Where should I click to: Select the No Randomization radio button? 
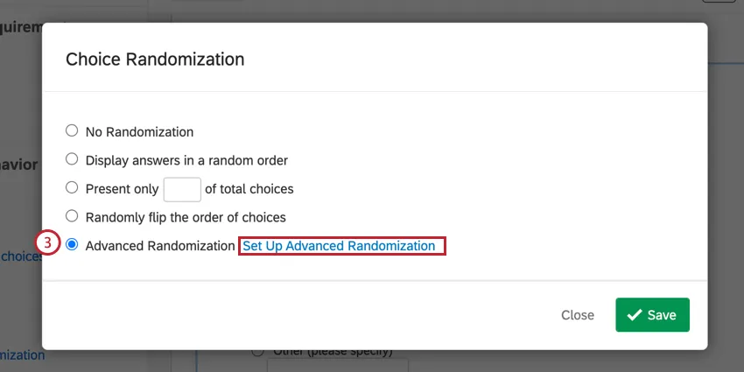[72, 131]
